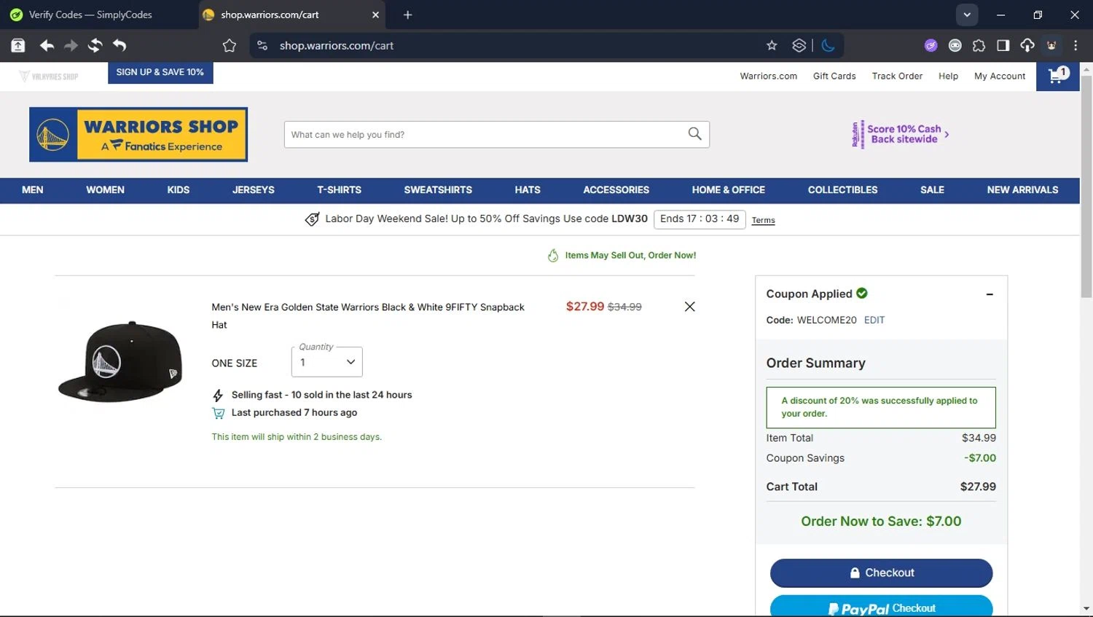Click the blue Checkout button
1093x617 pixels.
881,573
